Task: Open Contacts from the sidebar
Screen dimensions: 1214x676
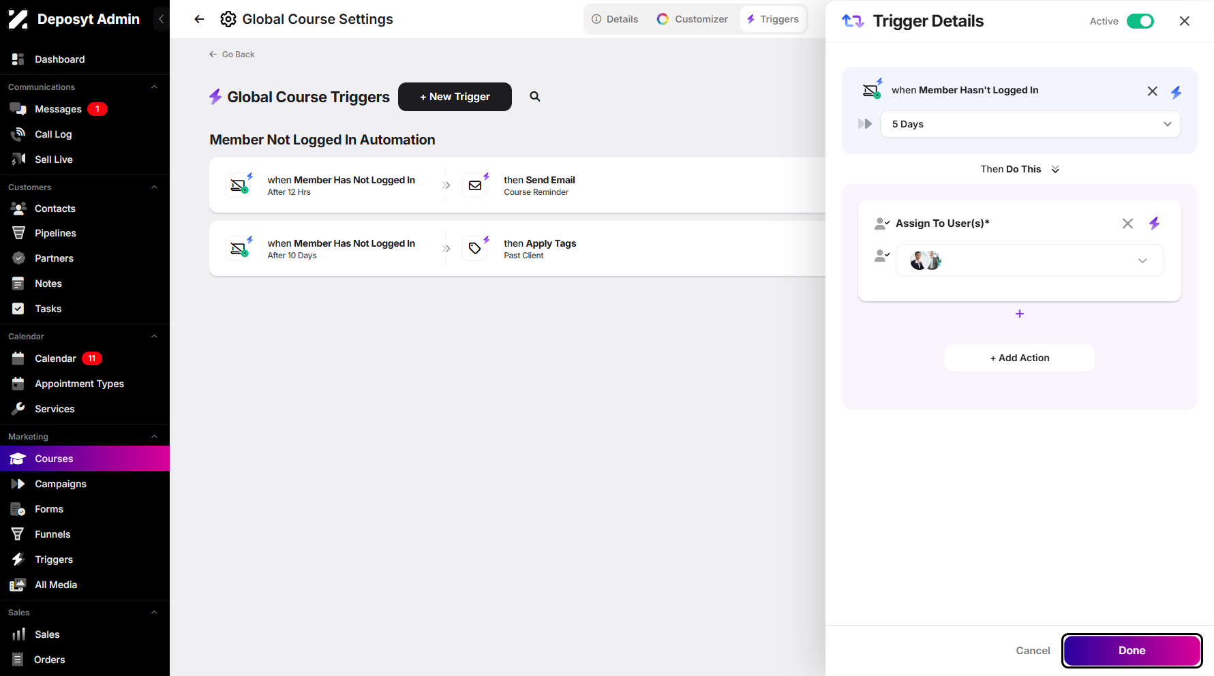Action: coord(85,209)
